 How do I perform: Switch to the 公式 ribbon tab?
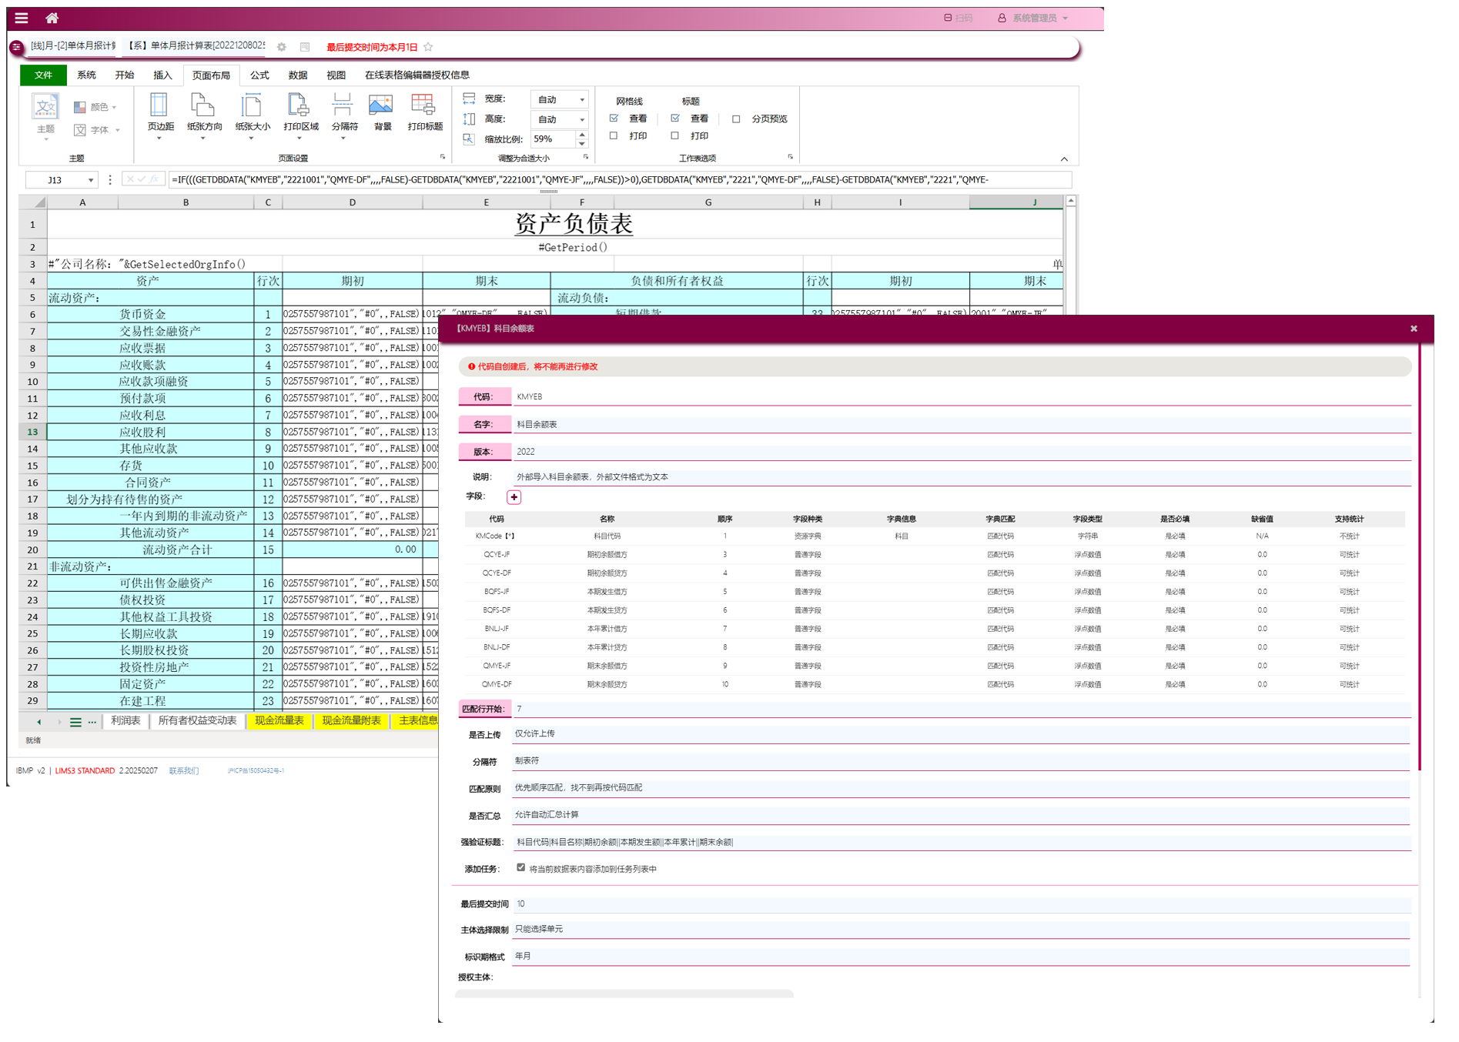pos(259,75)
